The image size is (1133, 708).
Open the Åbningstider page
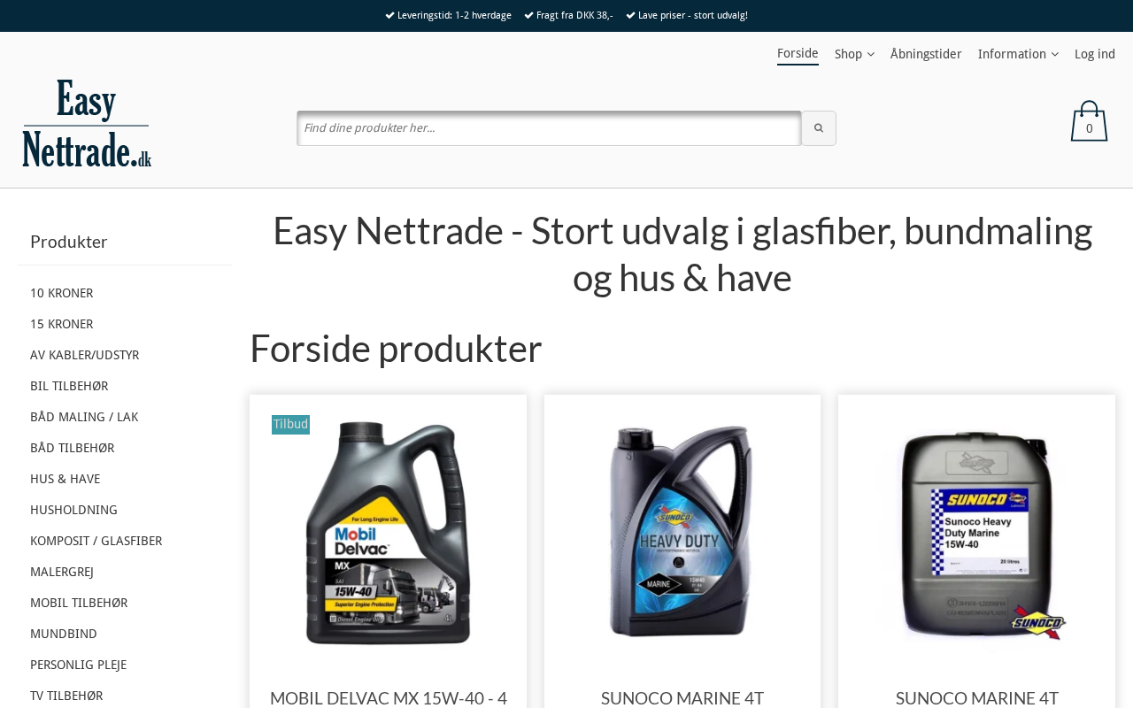pos(926,54)
